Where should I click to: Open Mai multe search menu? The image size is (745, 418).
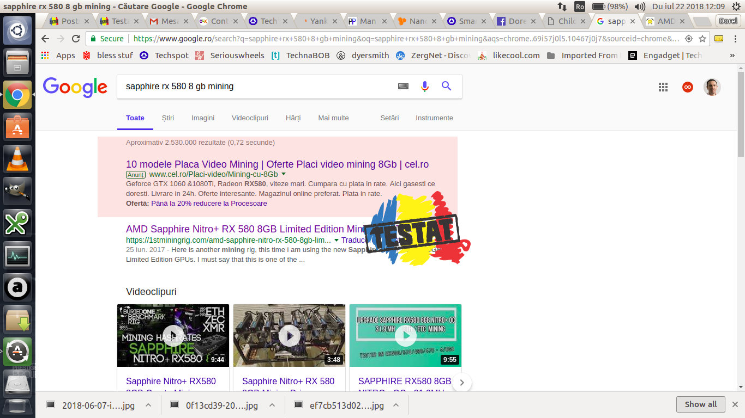point(333,118)
